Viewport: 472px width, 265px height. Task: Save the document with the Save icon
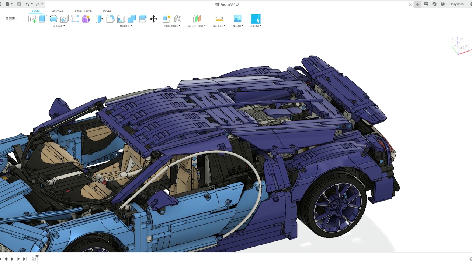19,4
